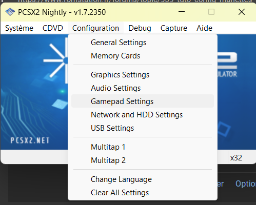The image size is (256, 205).
Task: Choose USB Settings
Action: click(x=143, y=128)
